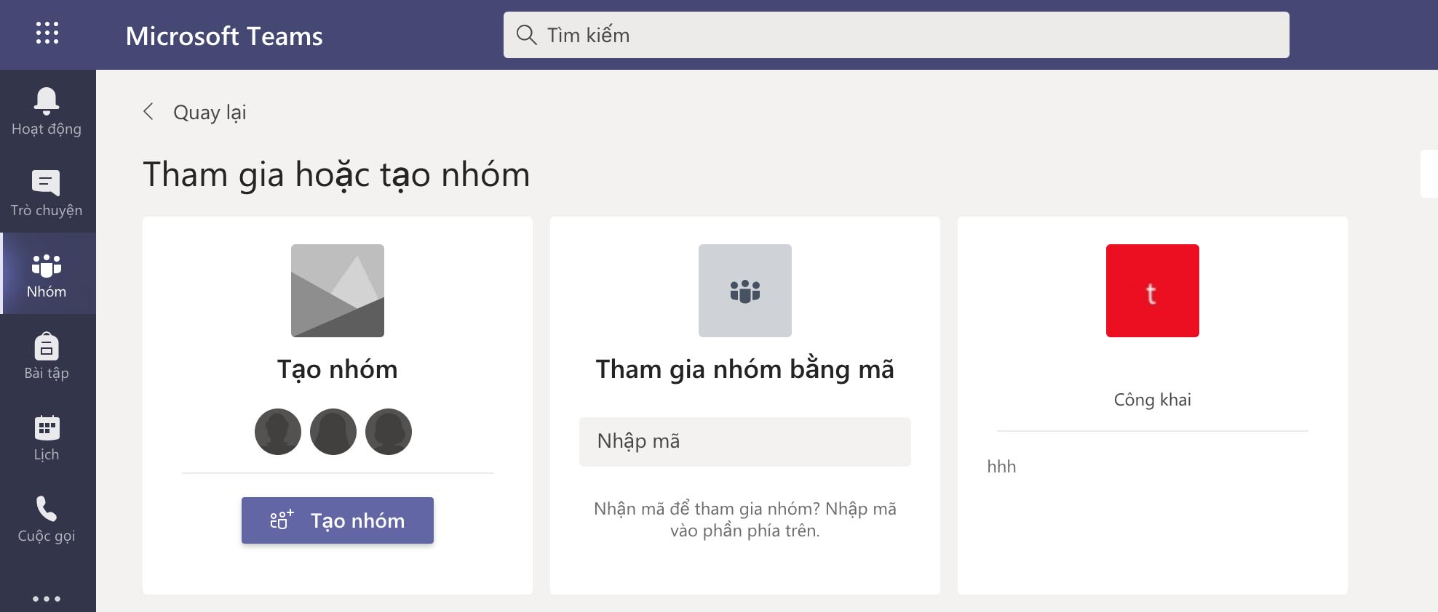Go back via Quay lại link

[210, 113]
